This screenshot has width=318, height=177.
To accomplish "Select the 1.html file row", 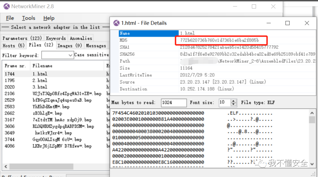I will 56,74.
